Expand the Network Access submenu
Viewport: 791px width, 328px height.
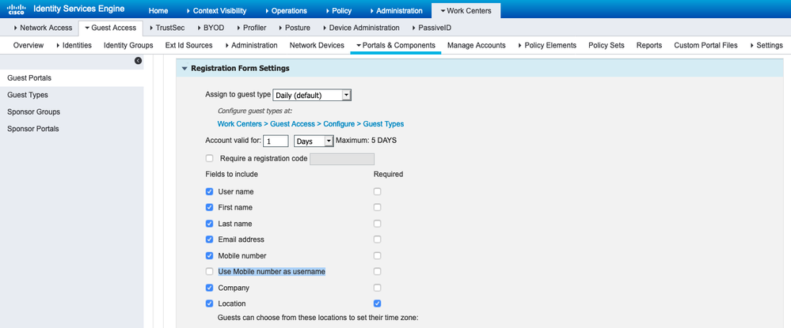click(x=44, y=28)
